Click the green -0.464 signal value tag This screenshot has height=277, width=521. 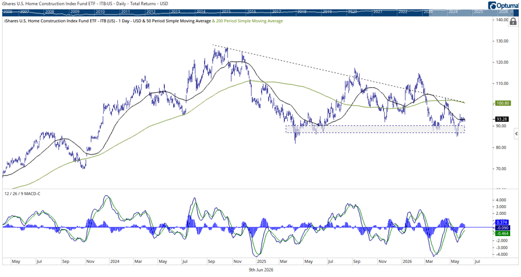(x=502, y=234)
